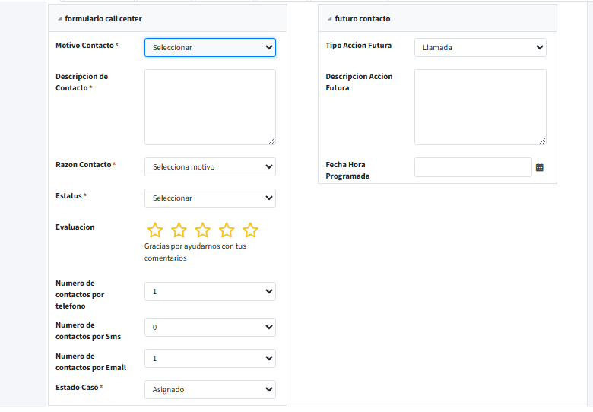Open Numero de contactos por telefono dropdown
The height and width of the screenshot is (412, 593).
(x=210, y=292)
